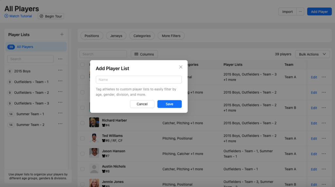Click the plus icon beside Player Lists
The height and width of the screenshot is (187, 335).
62,35
